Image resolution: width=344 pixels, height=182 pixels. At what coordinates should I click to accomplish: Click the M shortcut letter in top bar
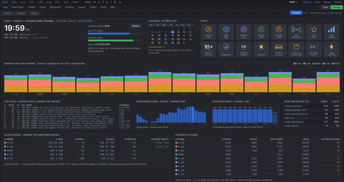click(x=115, y=2)
